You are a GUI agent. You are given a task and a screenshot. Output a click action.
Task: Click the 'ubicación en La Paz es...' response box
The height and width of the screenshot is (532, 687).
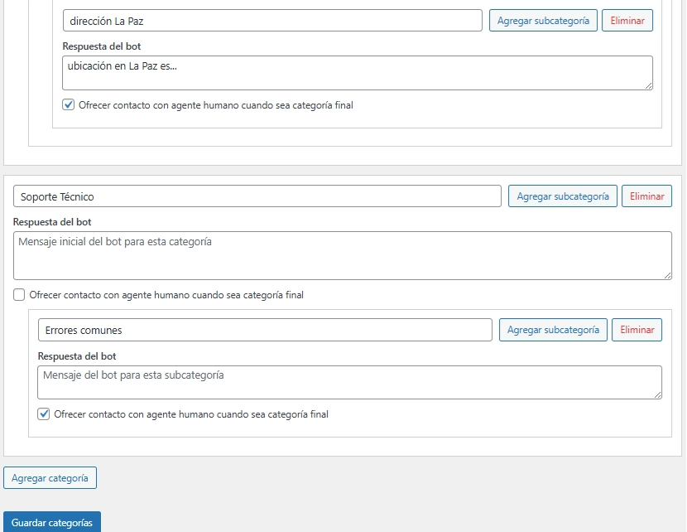tap(357, 73)
